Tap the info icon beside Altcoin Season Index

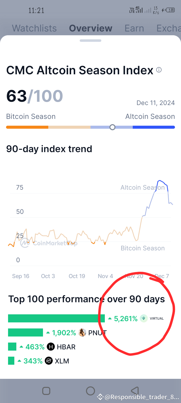pos(159,70)
